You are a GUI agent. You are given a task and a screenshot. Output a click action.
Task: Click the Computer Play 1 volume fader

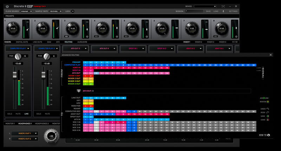tap(15, 75)
